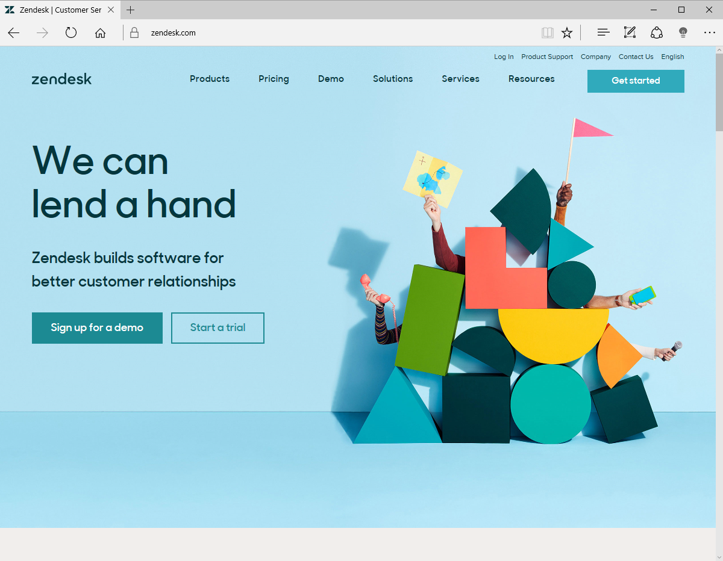
Task: Select the Zendesk Customer Service tab
Action: [60, 10]
